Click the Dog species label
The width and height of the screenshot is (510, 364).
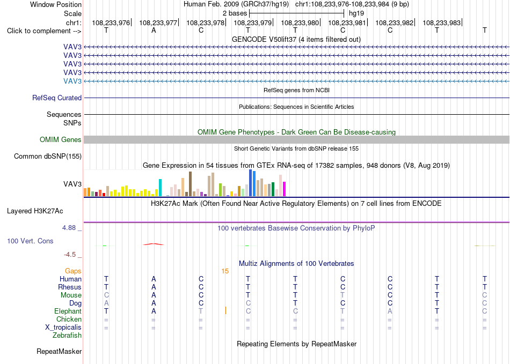[x=76, y=303]
